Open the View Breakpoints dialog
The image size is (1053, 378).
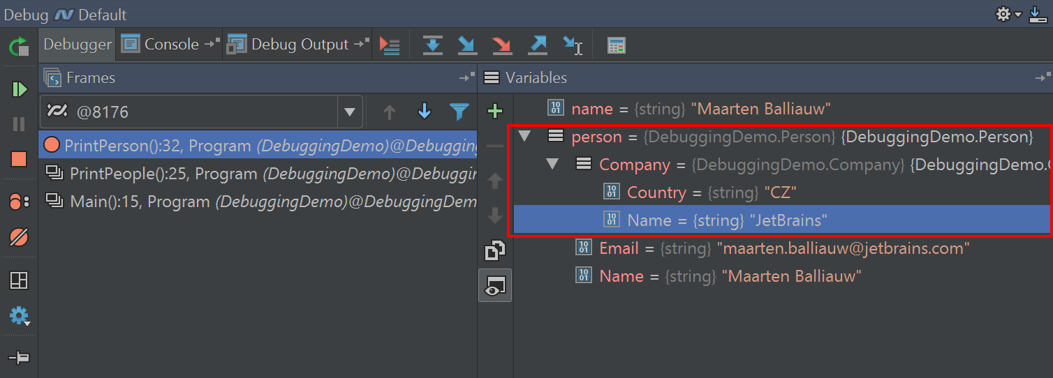[x=19, y=202]
